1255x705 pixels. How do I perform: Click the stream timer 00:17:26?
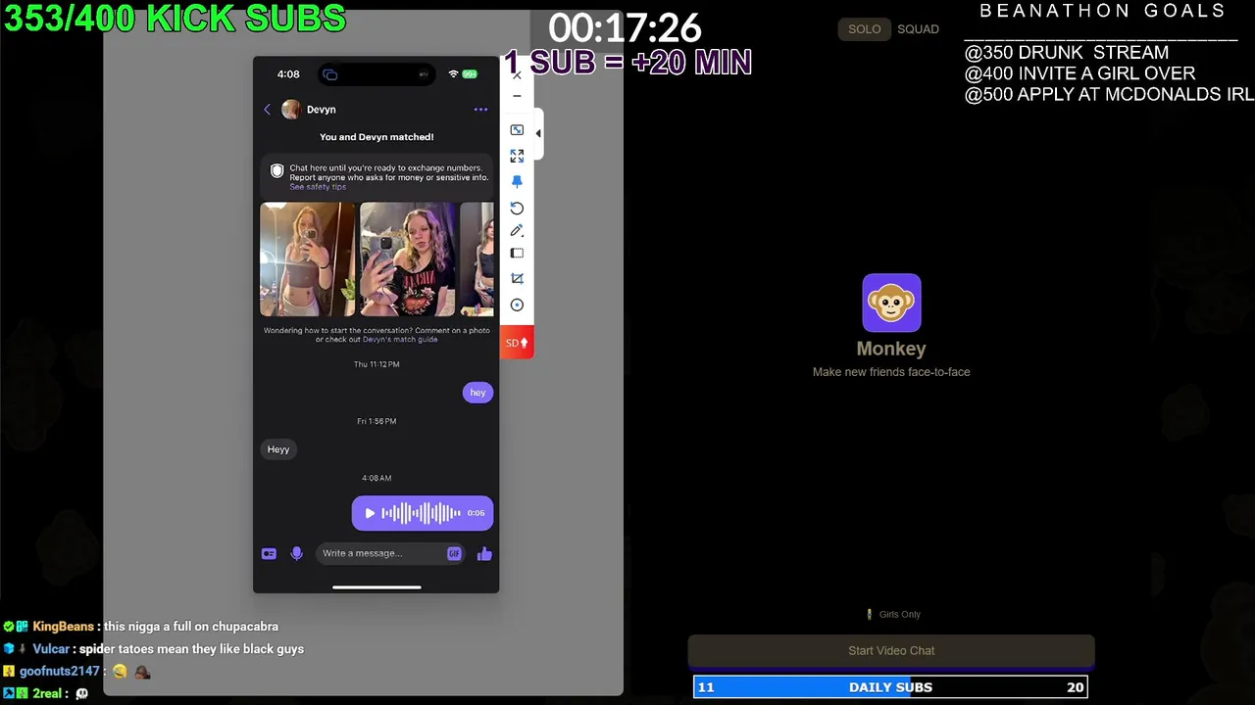[x=625, y=28]
